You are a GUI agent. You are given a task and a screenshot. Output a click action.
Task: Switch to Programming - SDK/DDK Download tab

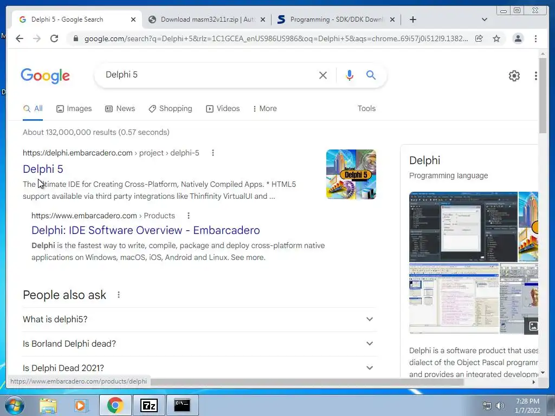click(336, 19)
